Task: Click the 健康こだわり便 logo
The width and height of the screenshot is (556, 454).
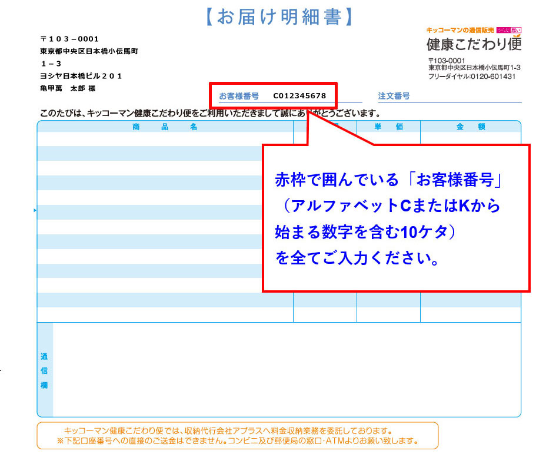Action: (474, 44)
